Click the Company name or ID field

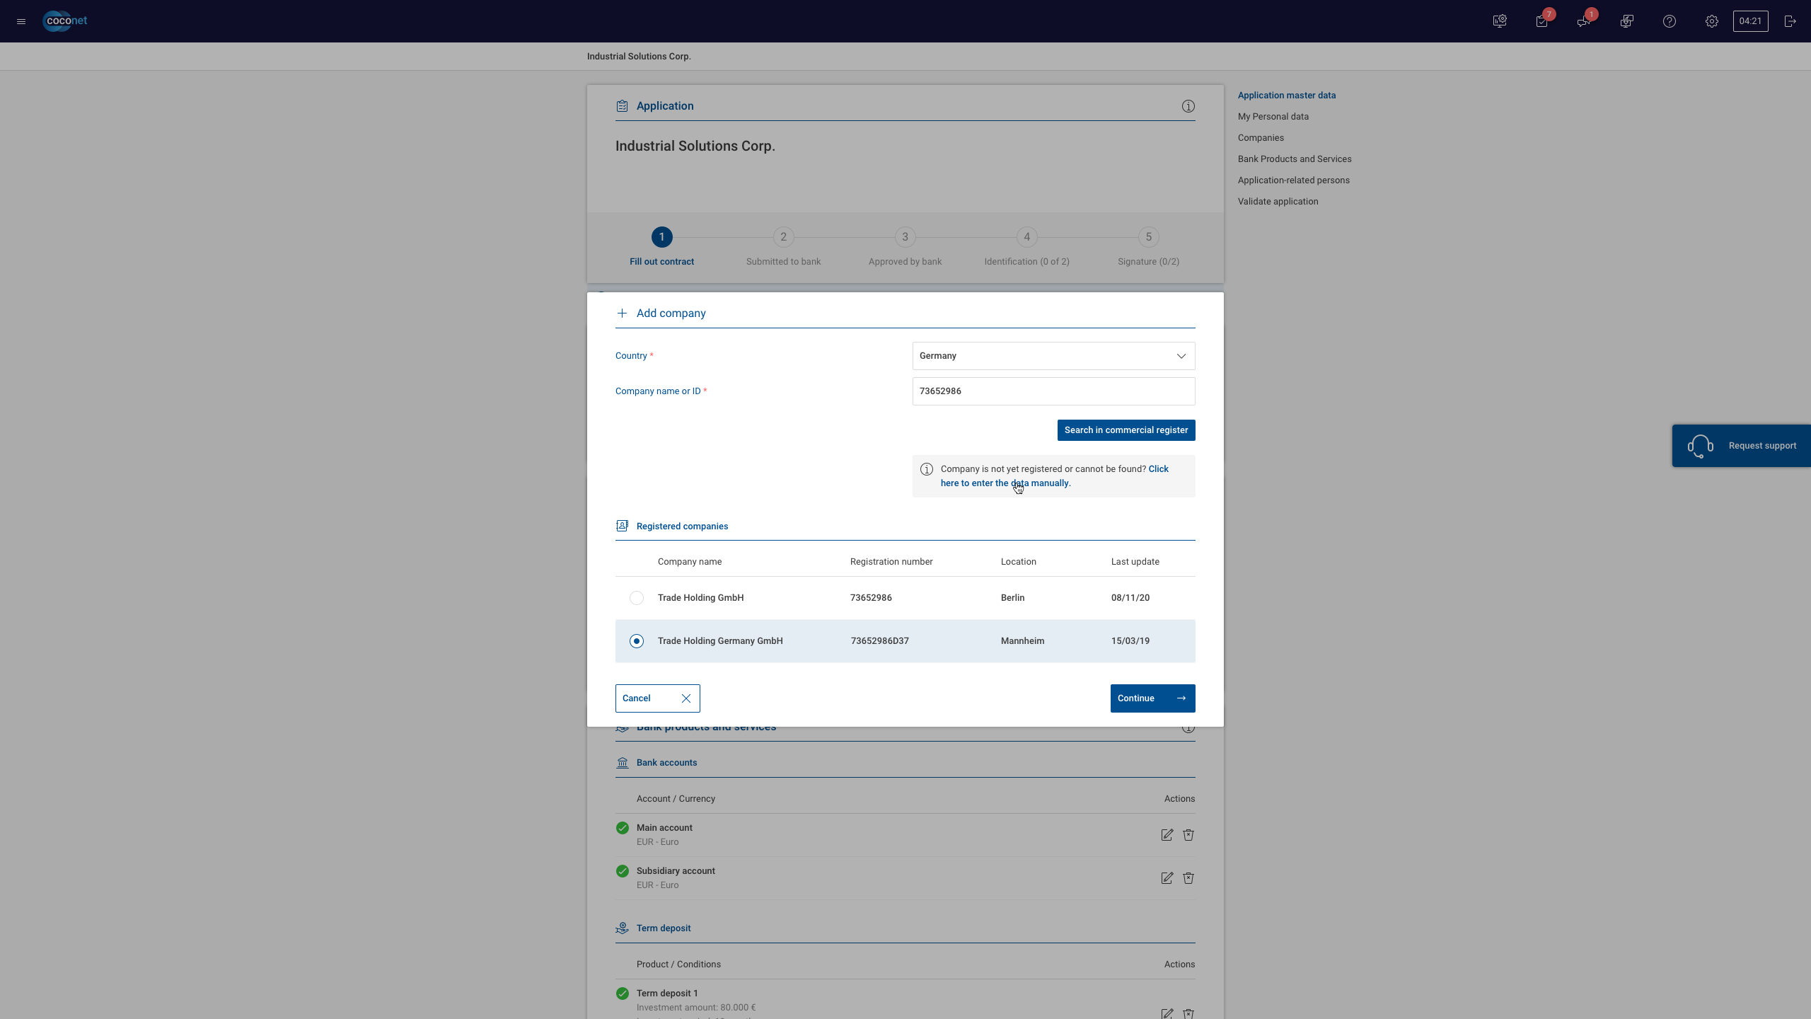point(1054,391)
